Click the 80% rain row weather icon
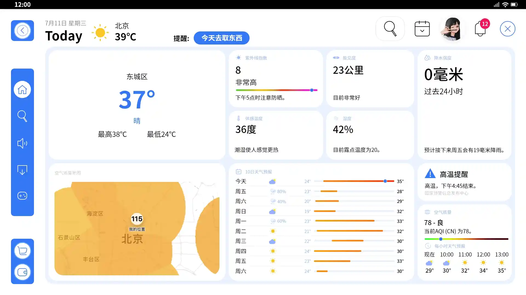 [273, 191]
